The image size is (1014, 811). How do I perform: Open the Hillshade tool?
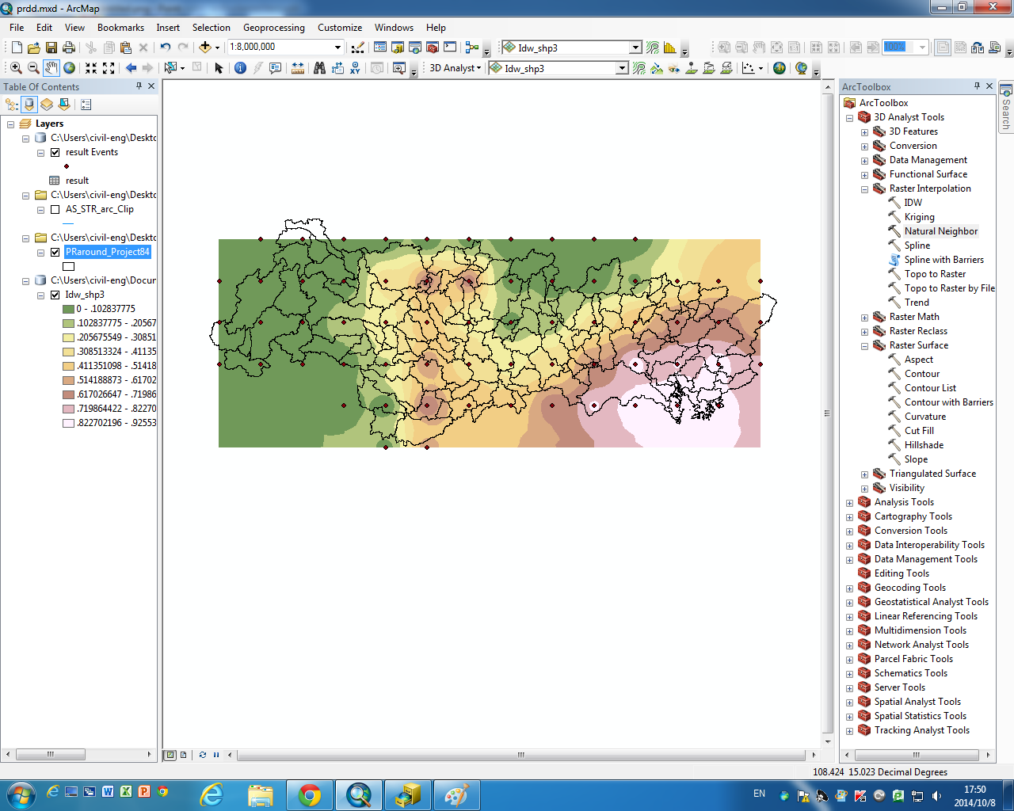point(924,445)
